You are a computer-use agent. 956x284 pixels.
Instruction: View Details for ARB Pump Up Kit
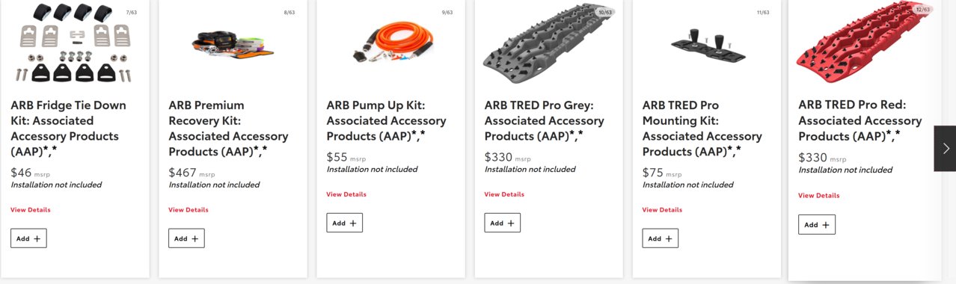pyautogui.click(x=346, y=194)
